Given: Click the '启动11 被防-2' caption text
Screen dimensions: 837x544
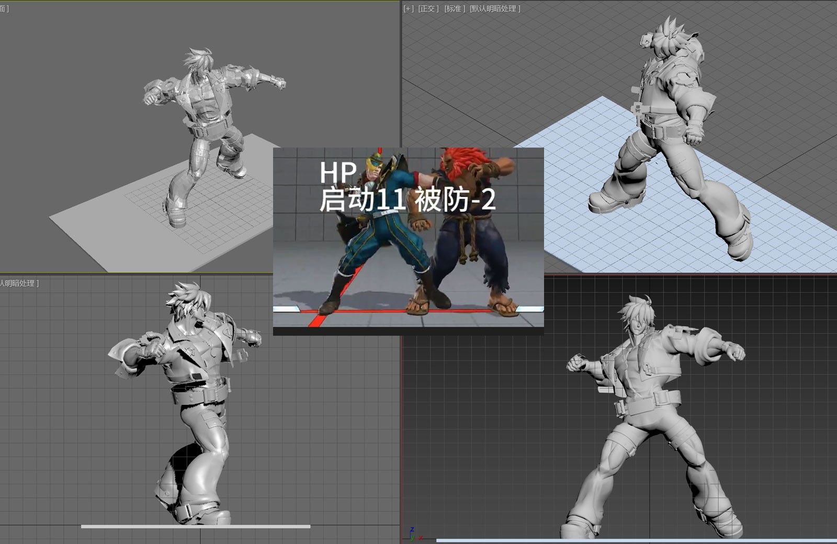Looking at the screenshot, I should 408,200.
